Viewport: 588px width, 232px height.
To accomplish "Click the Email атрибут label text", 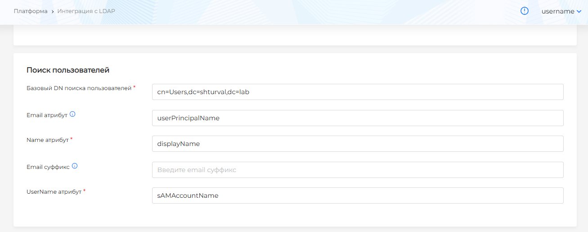I will pos(47,115).
